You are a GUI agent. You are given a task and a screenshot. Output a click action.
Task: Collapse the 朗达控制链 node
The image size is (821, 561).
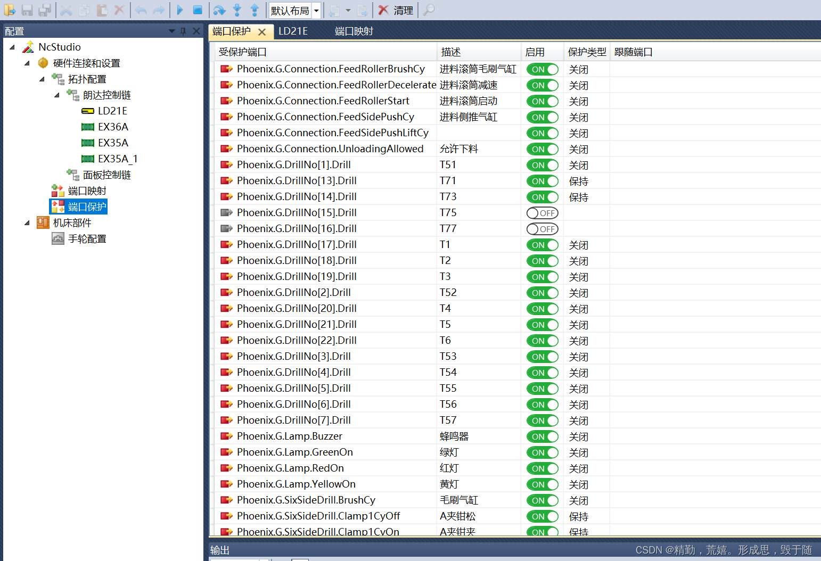(x=57, y=95)
